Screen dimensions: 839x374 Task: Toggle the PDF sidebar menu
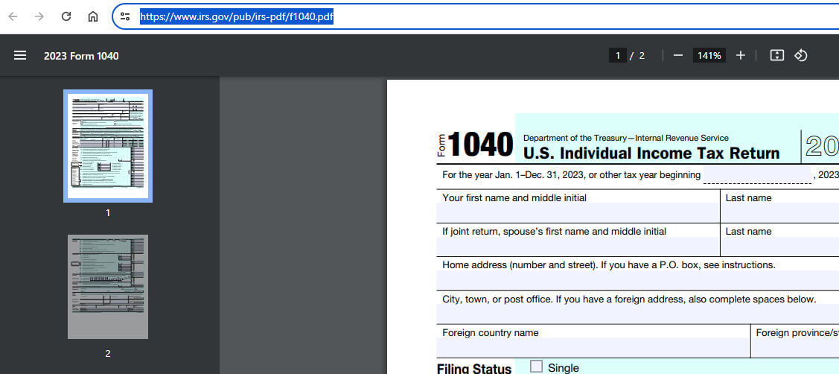pyautogui.click(x=20, y=56)
